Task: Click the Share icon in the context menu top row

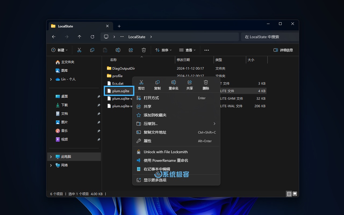Action: pos(190,82)
